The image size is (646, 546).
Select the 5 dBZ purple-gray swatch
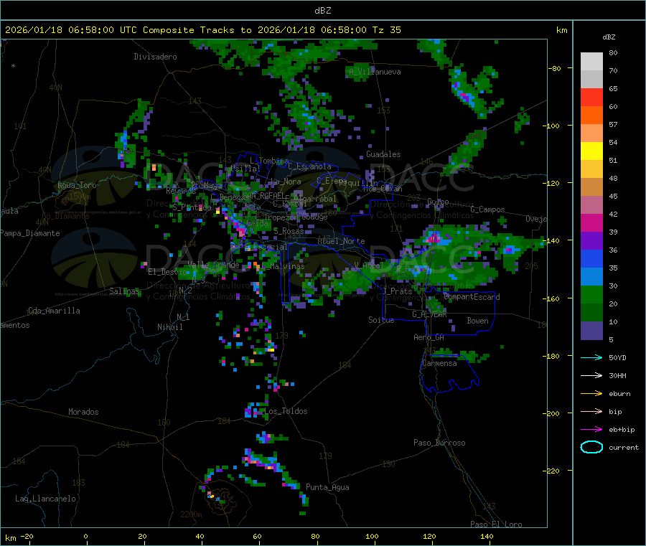click(591, 331)
